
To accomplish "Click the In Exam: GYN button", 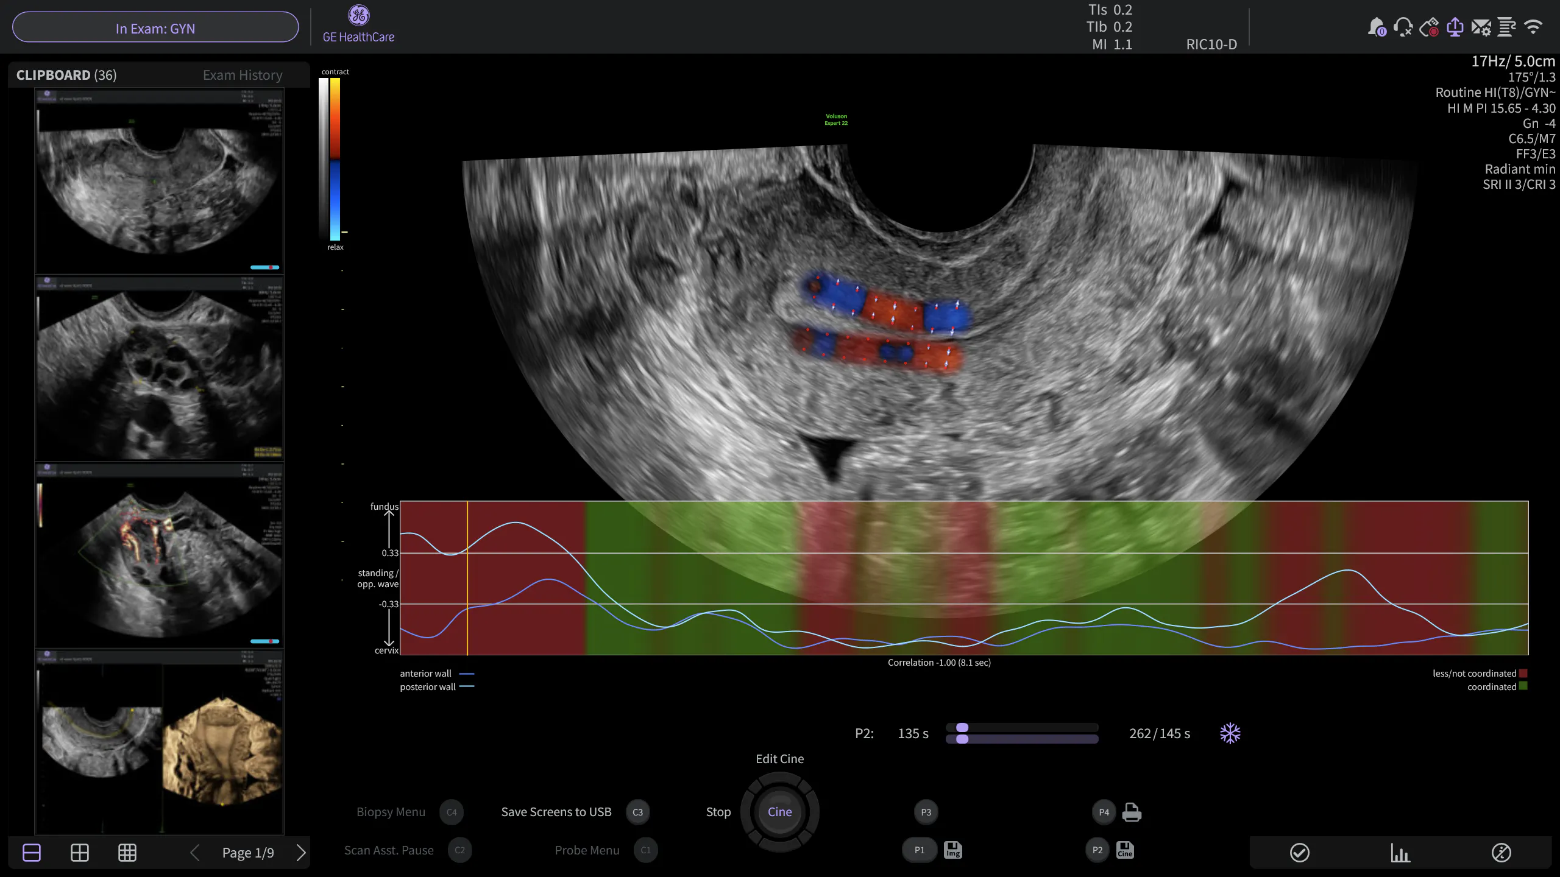I will [155, 28].
